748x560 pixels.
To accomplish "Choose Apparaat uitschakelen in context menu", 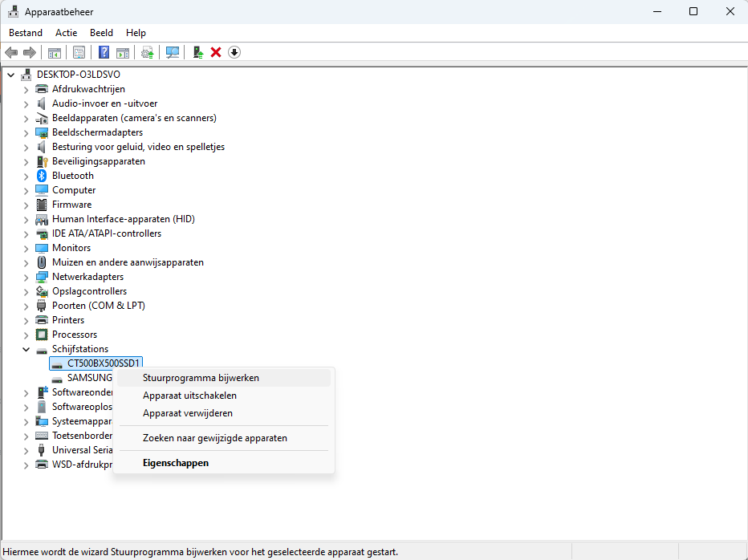I will pyautogui.click(x=224, y=396).
